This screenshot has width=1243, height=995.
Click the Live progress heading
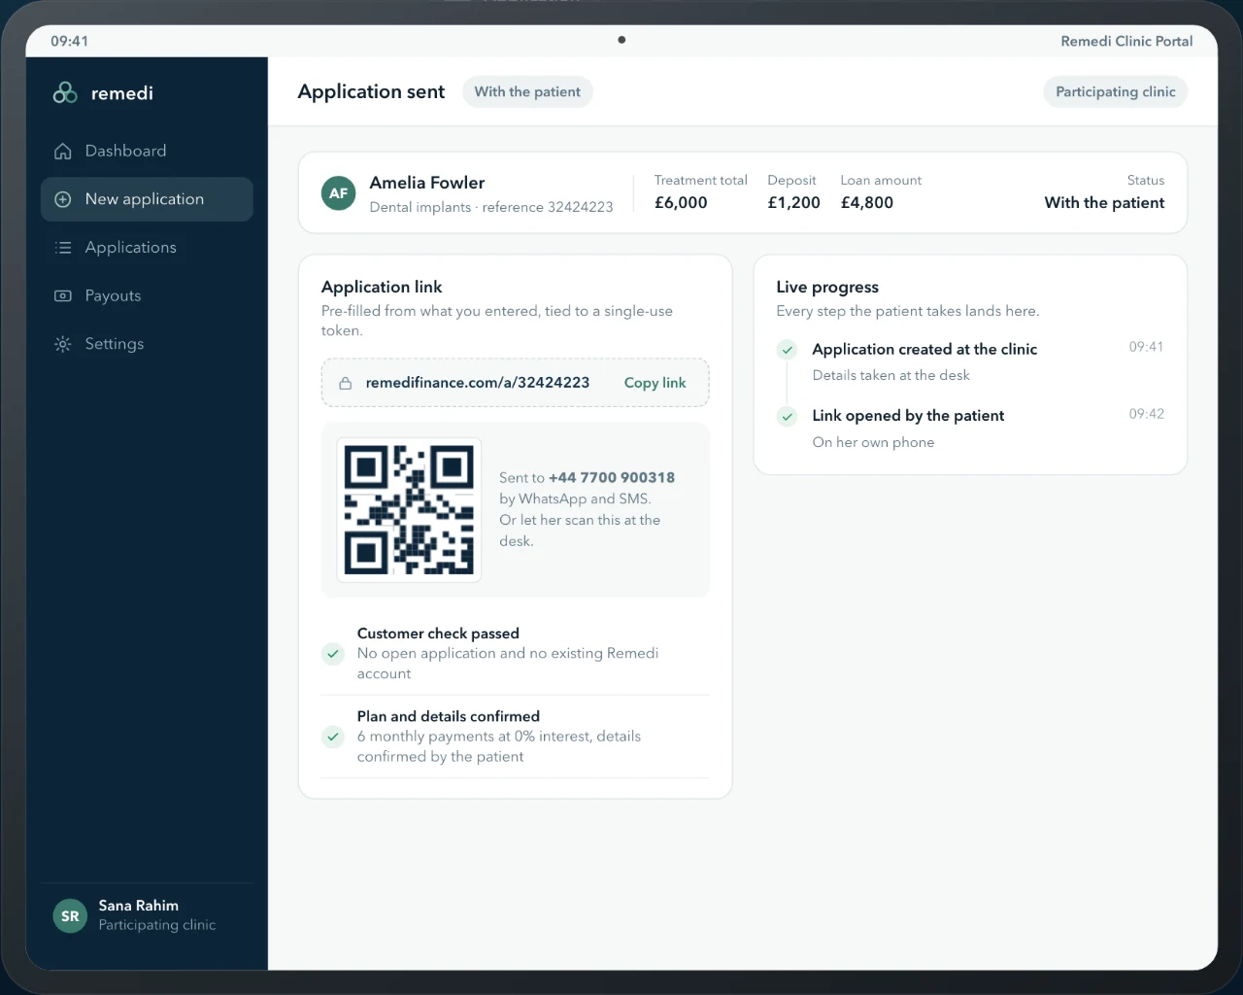coord(827,287)
